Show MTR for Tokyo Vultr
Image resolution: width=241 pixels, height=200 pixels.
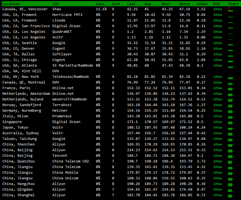click(218, 127)
